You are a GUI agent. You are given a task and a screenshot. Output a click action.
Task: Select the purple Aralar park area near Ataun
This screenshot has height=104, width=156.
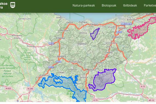click(103, 80)
